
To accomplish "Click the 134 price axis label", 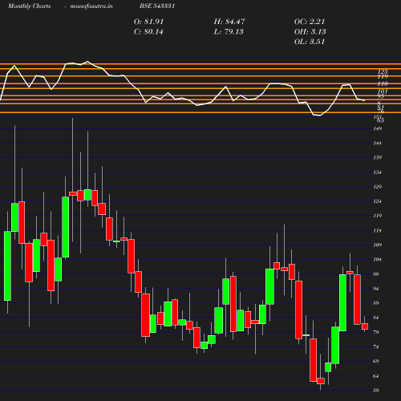I will click(377, 172).
